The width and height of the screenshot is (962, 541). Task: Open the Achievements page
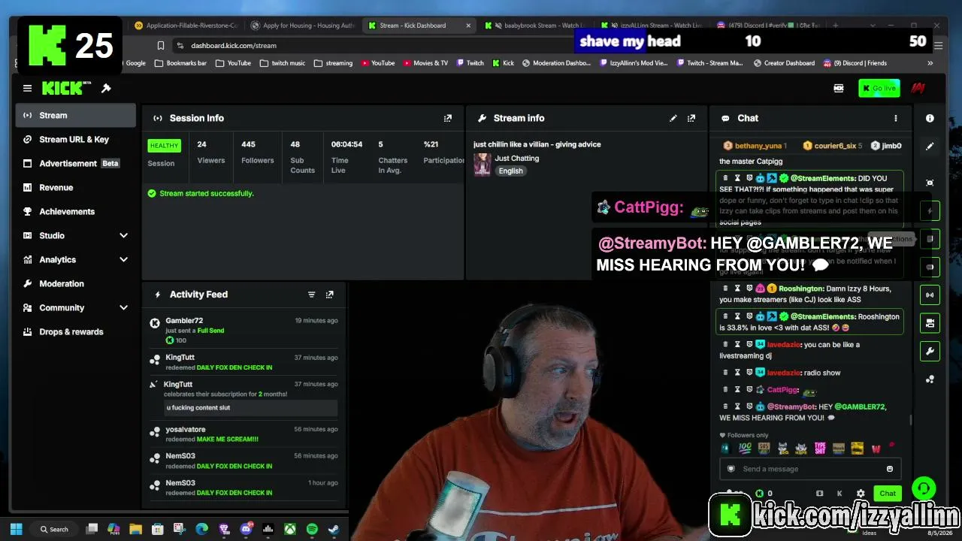tap(75, 211)
